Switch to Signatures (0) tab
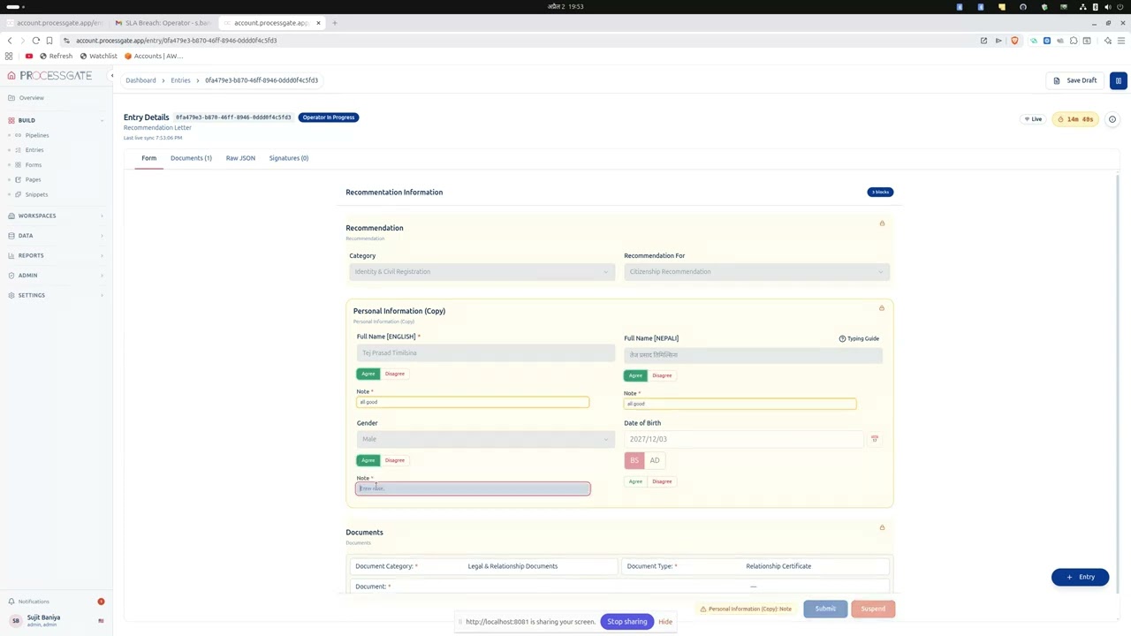Viewport: 1131px width, 636px height. tap(289, 158)
